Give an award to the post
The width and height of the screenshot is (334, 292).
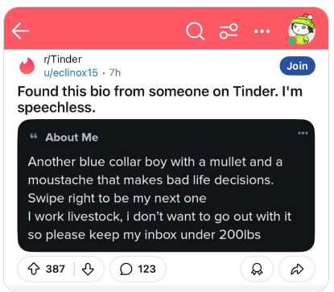(257, 269)
